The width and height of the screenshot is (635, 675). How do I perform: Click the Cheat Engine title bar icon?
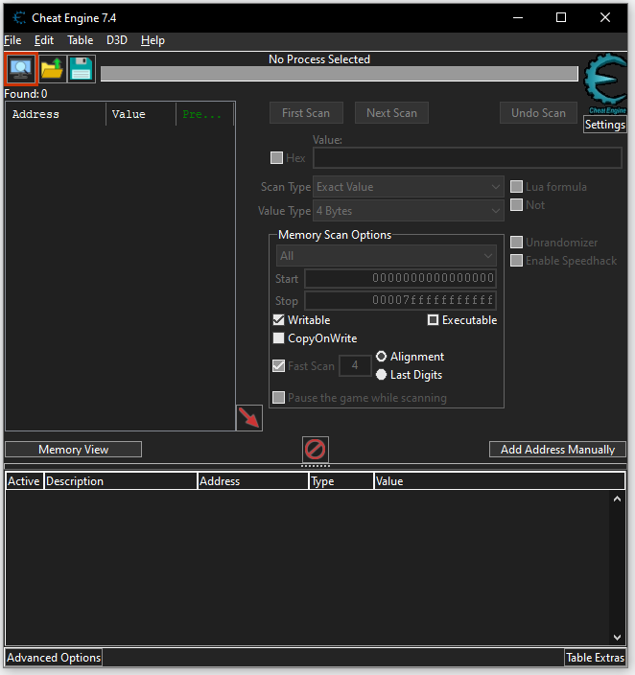[19, 18]
